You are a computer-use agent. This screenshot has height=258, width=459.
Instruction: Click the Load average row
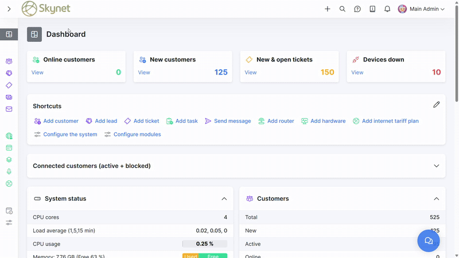click(130, 230)
